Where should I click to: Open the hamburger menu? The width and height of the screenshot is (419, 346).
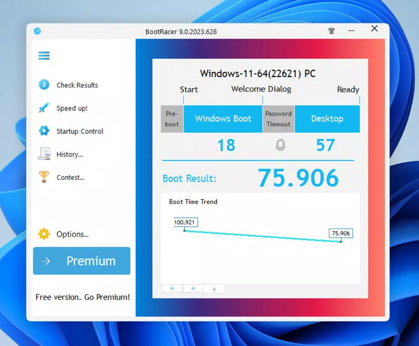[44, 56]
